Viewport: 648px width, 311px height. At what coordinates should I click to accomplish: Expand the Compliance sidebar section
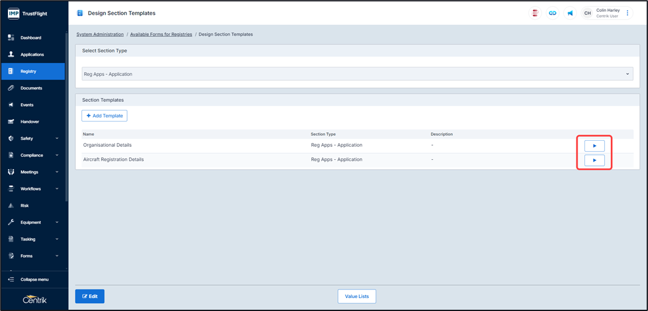click(33, 155)
